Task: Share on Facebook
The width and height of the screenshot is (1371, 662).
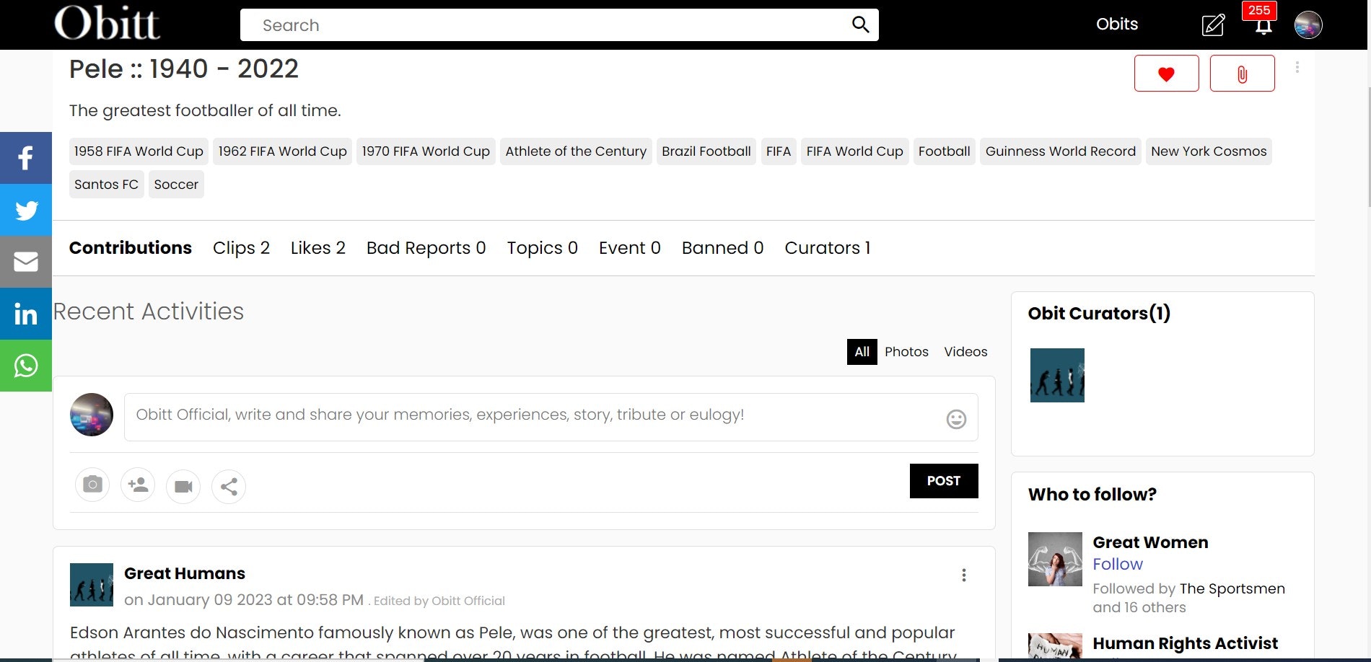Action: pyautogui.click(x=26, y=158)
